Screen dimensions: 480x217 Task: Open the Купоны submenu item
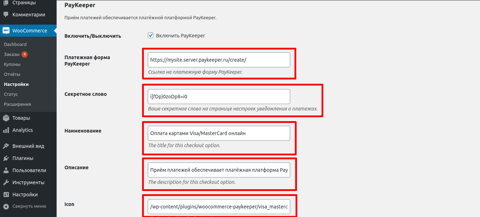(x=12, y=64)
